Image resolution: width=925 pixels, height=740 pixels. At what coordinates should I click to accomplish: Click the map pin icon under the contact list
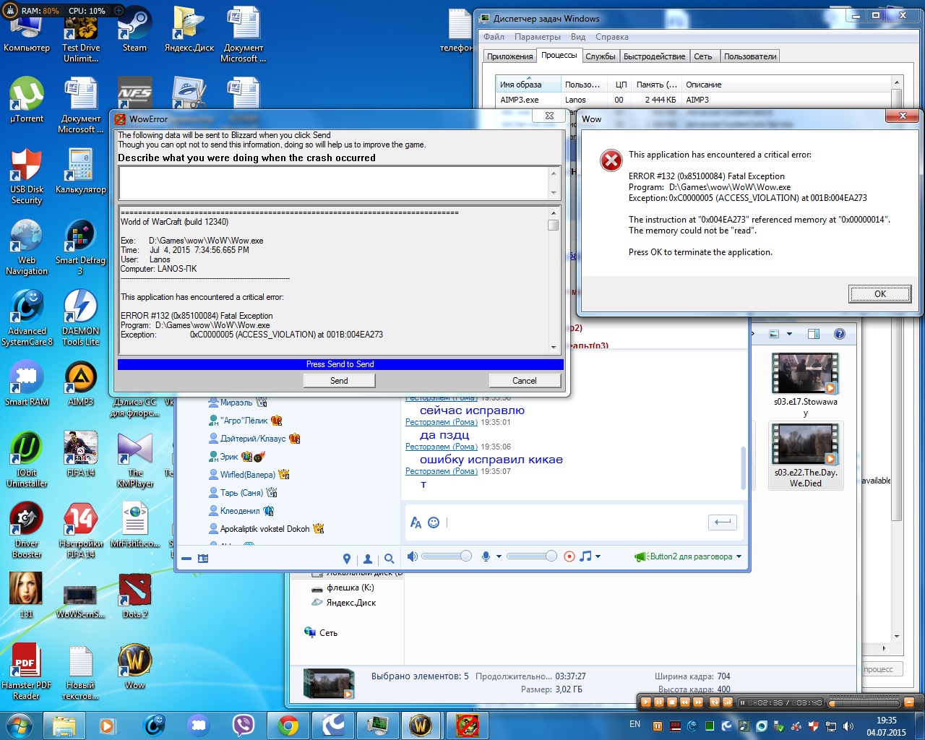(x=347, y=559)
